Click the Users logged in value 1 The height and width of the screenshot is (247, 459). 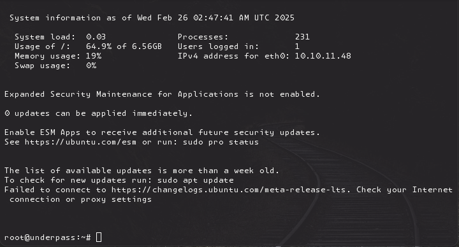click(x=297, y=46)
